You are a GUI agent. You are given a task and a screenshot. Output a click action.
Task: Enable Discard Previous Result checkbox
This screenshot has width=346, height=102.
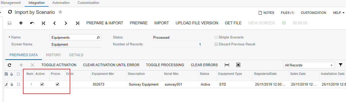click(x=216, y=44)
